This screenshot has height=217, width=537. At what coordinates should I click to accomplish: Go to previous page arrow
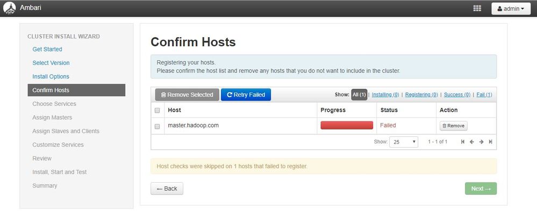[x=472, y=142]
